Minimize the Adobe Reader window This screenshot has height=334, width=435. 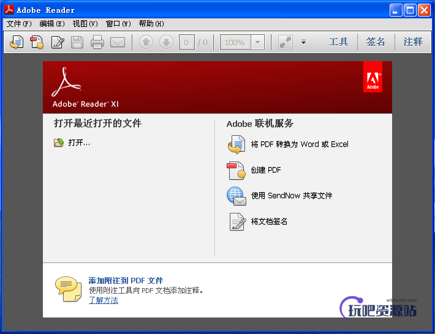point(396,10)
